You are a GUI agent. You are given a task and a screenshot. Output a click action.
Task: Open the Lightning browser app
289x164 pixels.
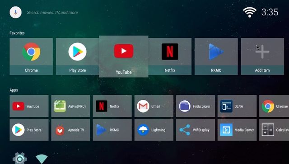pos(154,130)
